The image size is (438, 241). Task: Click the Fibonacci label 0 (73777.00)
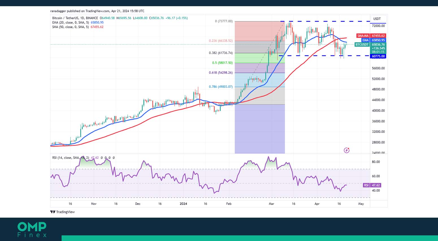tap(224, 21)
